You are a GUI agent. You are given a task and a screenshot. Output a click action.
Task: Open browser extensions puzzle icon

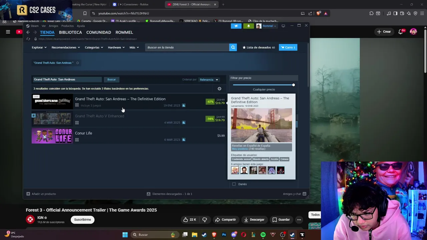(x=371, y=13)
